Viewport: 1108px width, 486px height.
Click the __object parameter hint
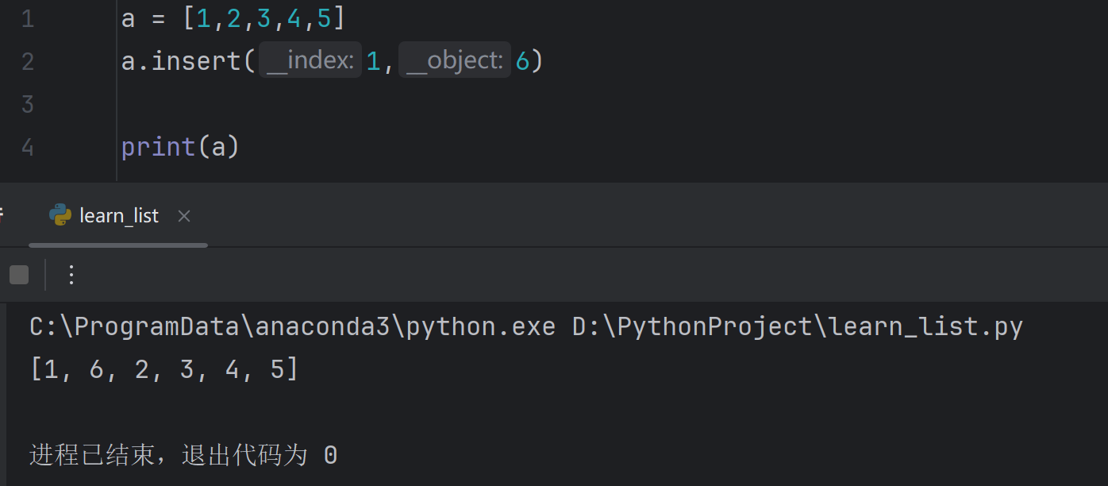[455, 60]
